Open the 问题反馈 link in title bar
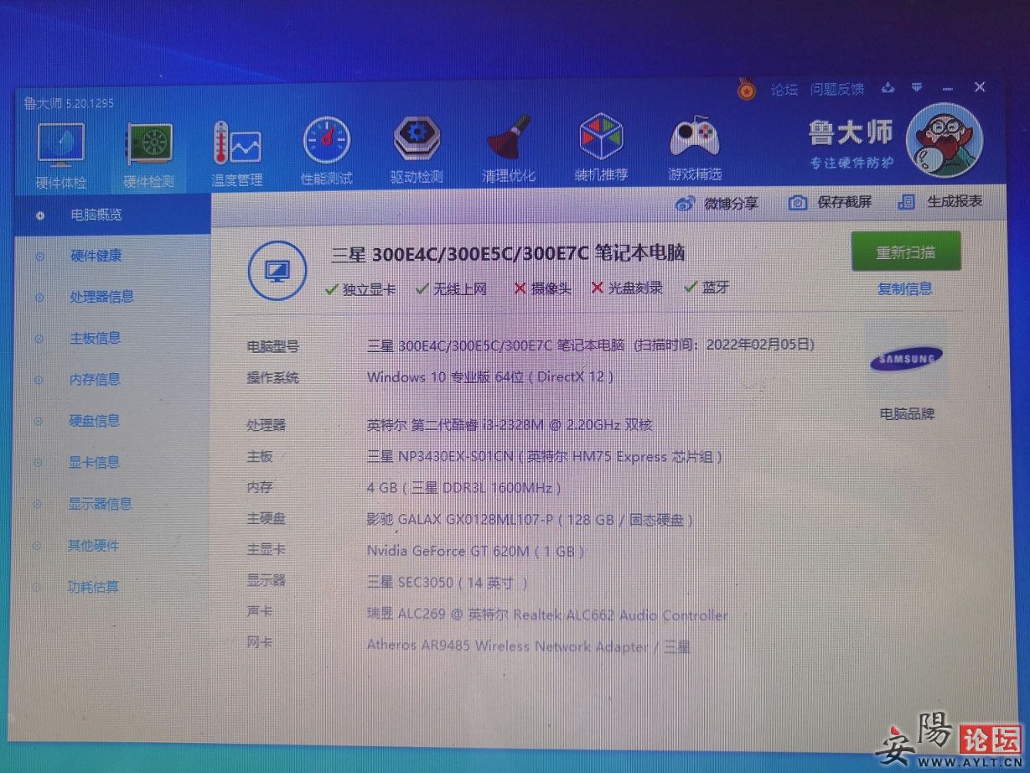Viewport: 1030px width, 773px height. tap(837, 88)
